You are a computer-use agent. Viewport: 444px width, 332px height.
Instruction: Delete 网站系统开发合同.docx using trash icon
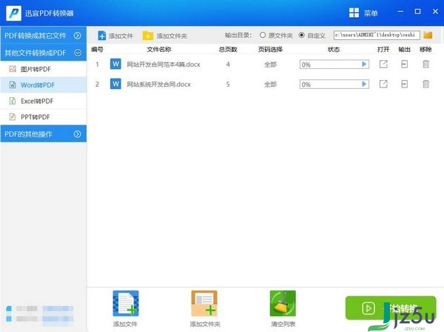coord(425,84)
